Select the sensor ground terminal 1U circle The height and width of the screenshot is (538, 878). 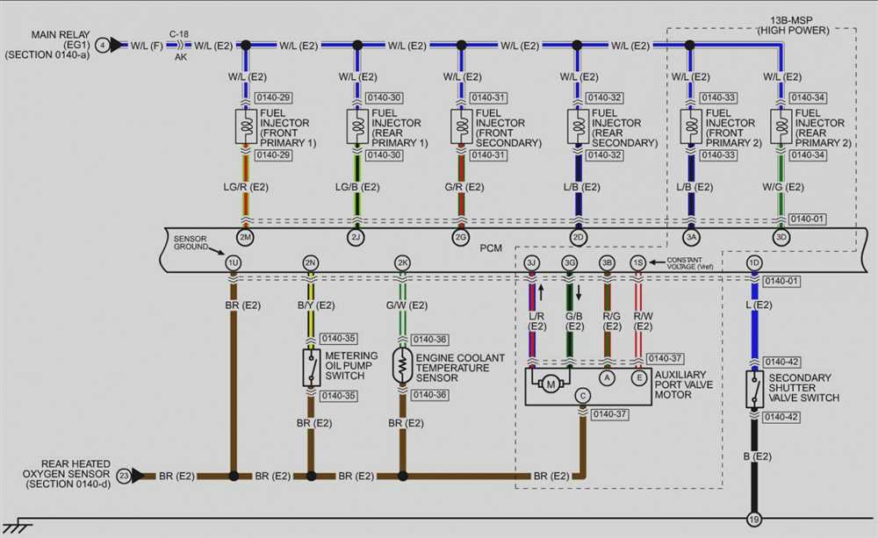(233, 262)
